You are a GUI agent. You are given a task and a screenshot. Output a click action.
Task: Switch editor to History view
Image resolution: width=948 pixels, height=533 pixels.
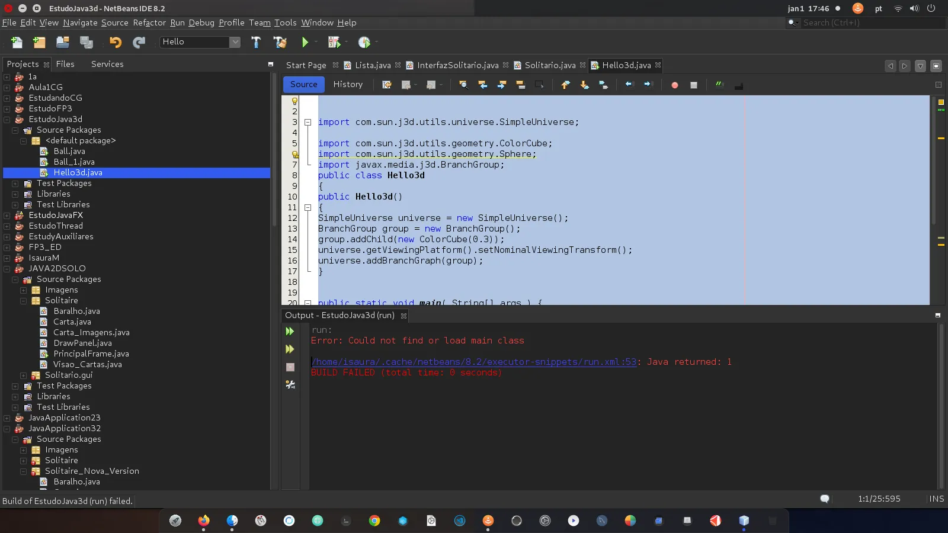(x=348, y=85)
